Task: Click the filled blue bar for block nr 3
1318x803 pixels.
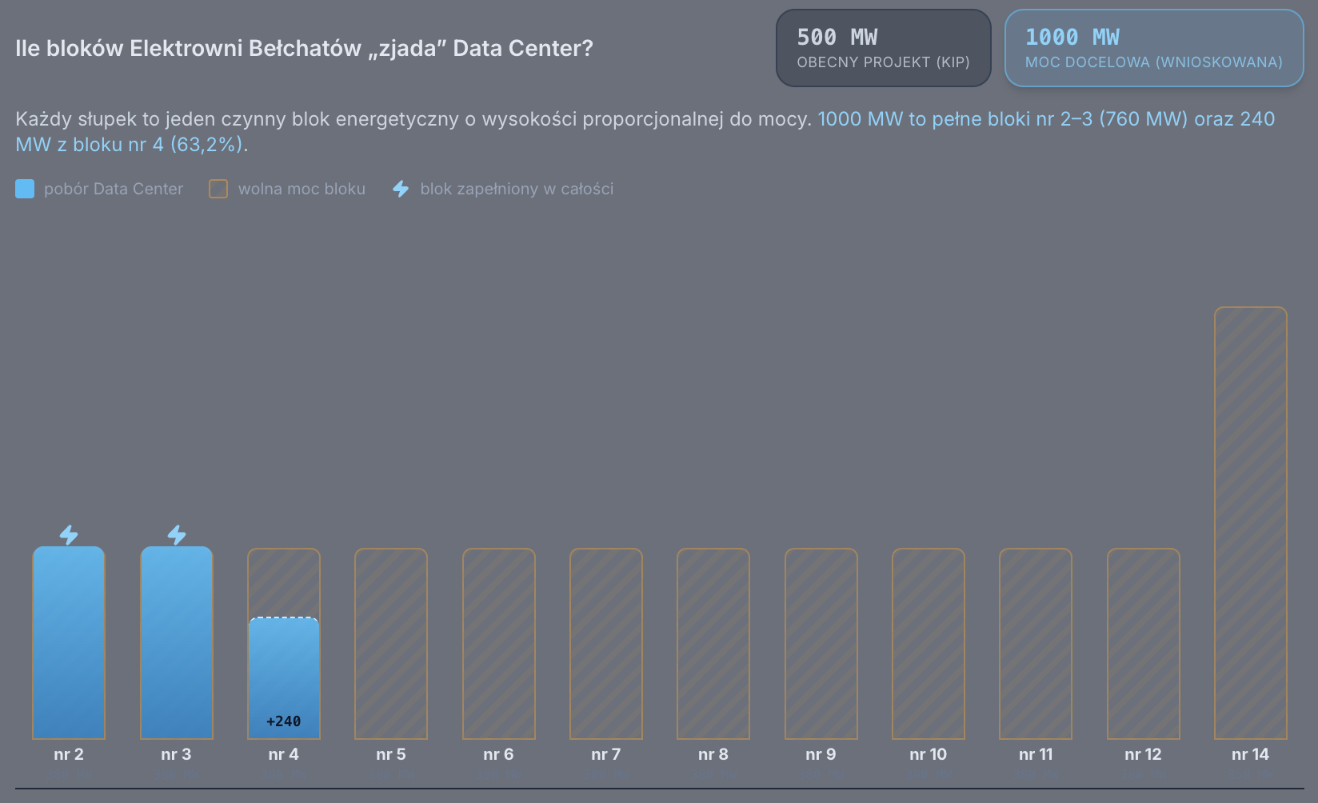Action: click(x=177, y=643)
